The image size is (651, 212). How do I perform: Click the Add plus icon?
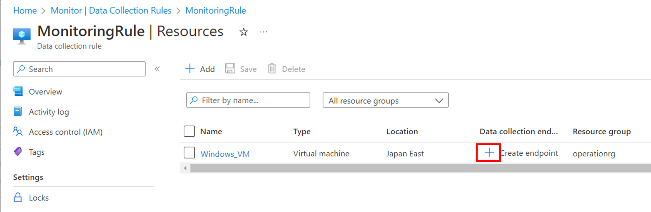(x=190, y=69)
